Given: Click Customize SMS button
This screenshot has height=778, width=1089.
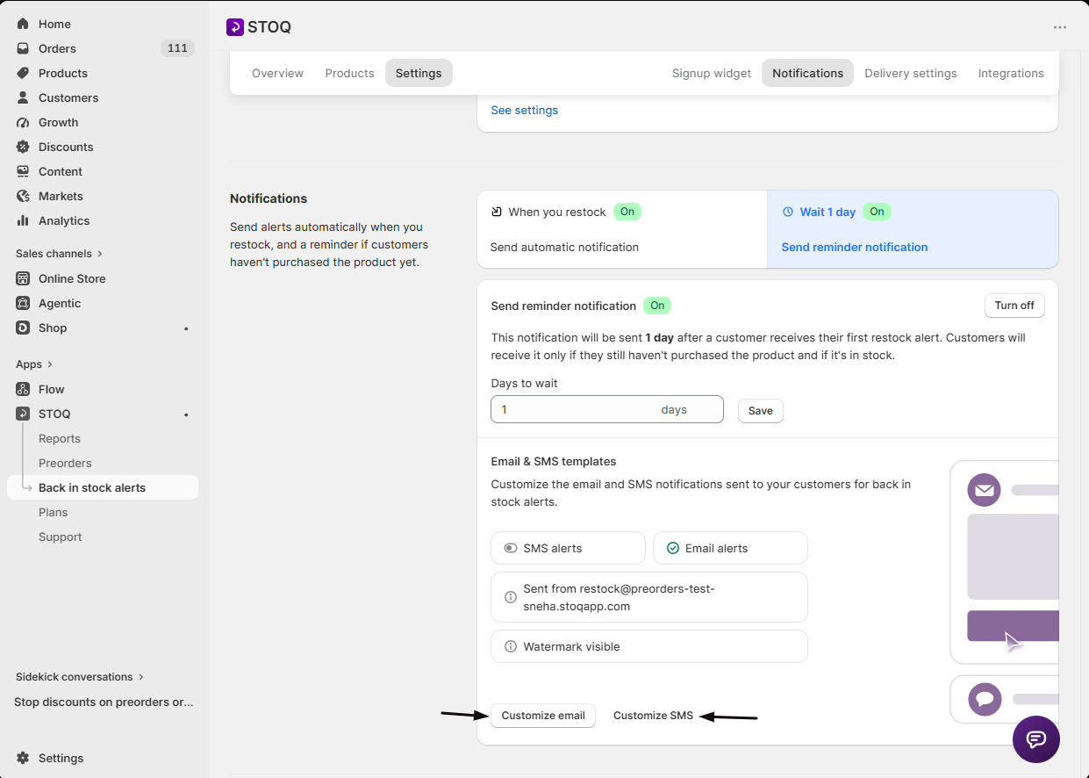Looking at the screenshot, I should [653, 716].
